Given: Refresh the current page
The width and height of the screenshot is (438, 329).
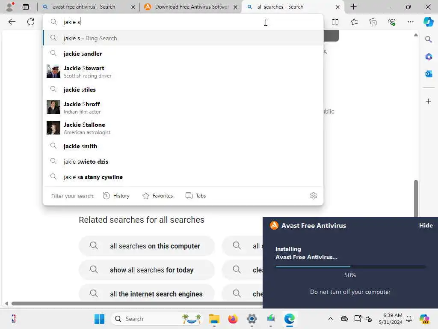Looking at the screenshot, I should (31, 22).
